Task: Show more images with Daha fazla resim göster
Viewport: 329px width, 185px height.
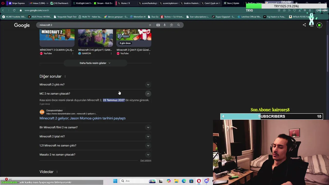Action: [95, 63]
